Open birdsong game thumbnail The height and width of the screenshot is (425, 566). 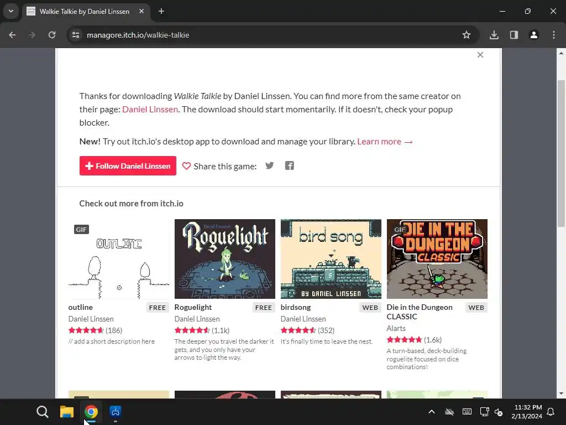pyautogui.click(x=331, y=259)
